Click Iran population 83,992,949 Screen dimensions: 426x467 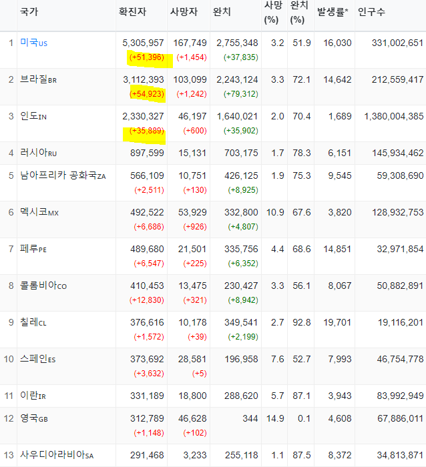point(400,396)
